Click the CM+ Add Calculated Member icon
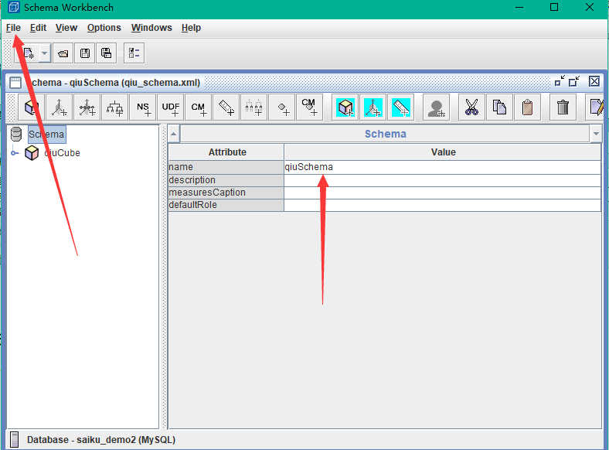Image resolution: width=609 pixels, height=450 pixels. coord(198,107)
